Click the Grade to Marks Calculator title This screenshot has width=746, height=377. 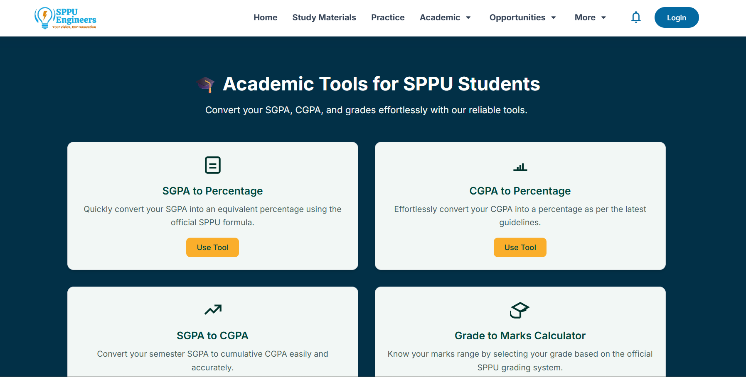(520, 336)
